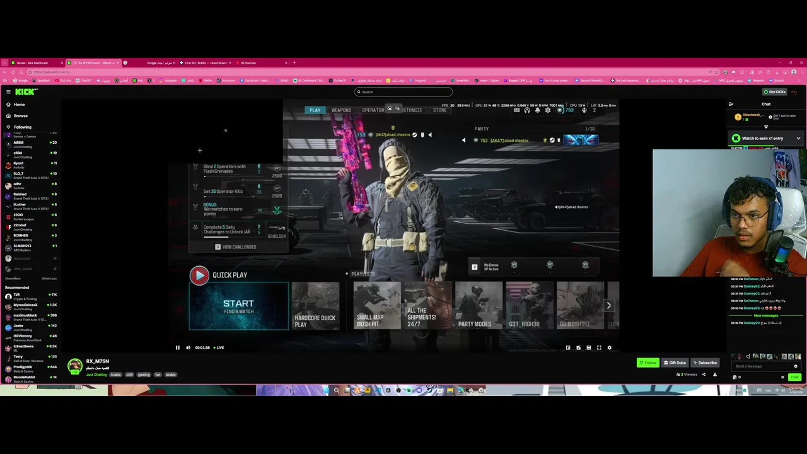Switch to the YouTube browser tab
The image size is (807, 454).
click(261, 62)
